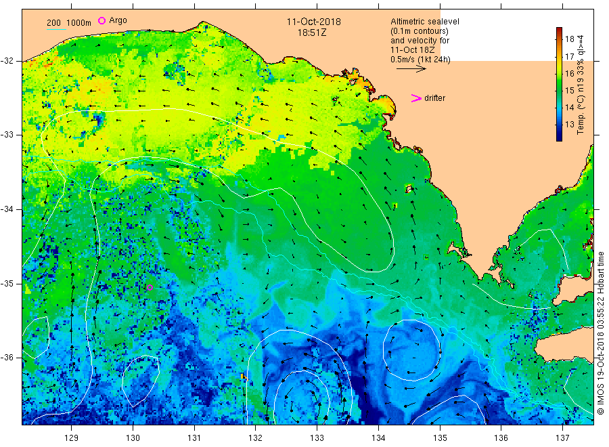
Task: Click the 131 longitude axis label
Action: [x=194, y=438]
